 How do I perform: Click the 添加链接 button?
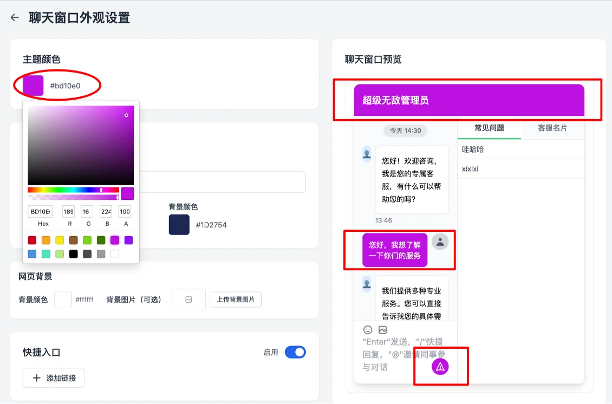click(53, 377)
